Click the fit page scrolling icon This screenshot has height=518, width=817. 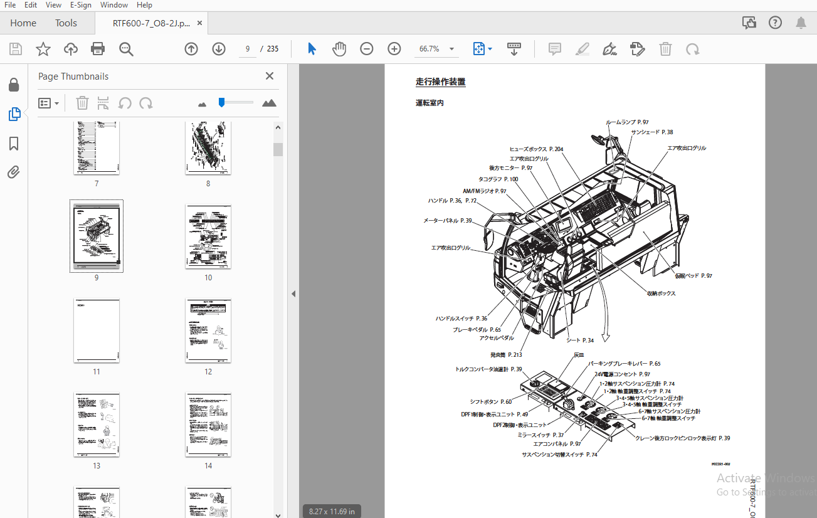click(478, 49)
